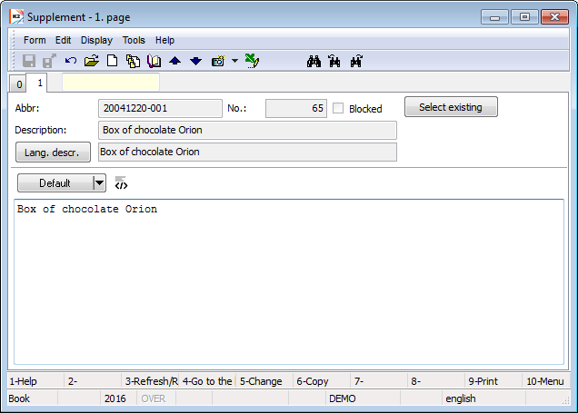Click the camera snapshot toolbar icon
Image resolution: width=578 pixels, height=413 pixels.
pyautogui.click(x=218, y=61)
